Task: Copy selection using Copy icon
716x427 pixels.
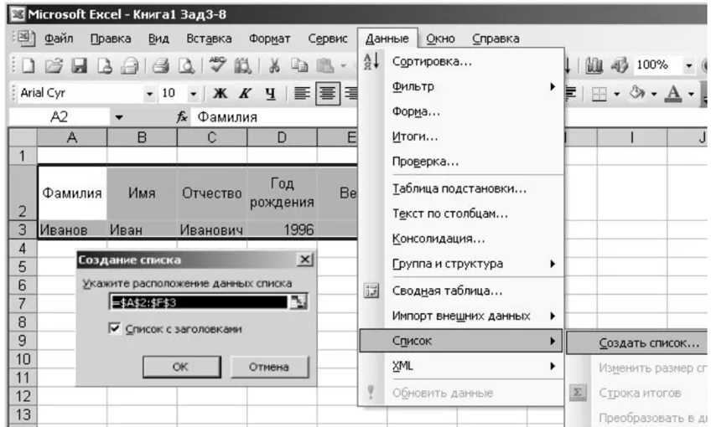Action: click(299, 65)
